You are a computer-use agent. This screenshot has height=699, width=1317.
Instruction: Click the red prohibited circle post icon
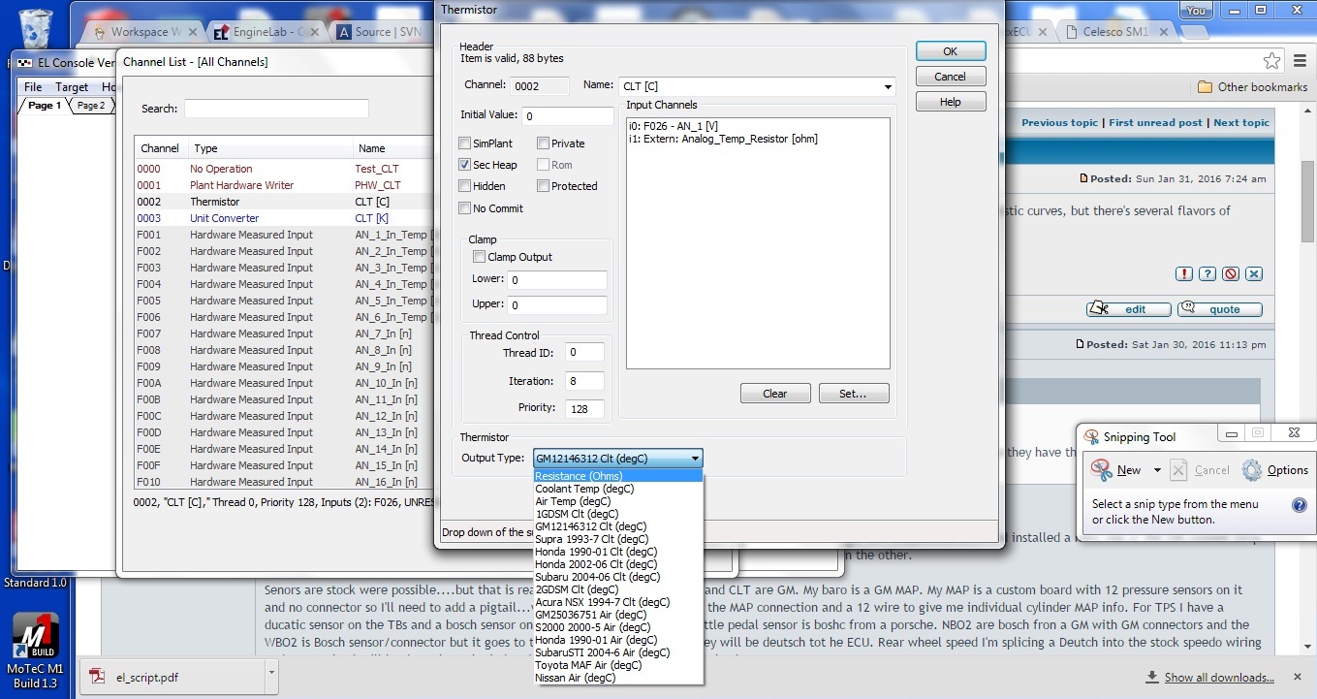click(x=1231, y=274)
